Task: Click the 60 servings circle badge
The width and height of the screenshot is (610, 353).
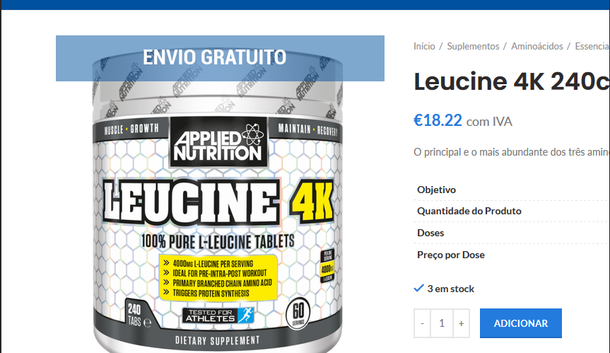Action: pyautogui.click(x=298, y=313)
